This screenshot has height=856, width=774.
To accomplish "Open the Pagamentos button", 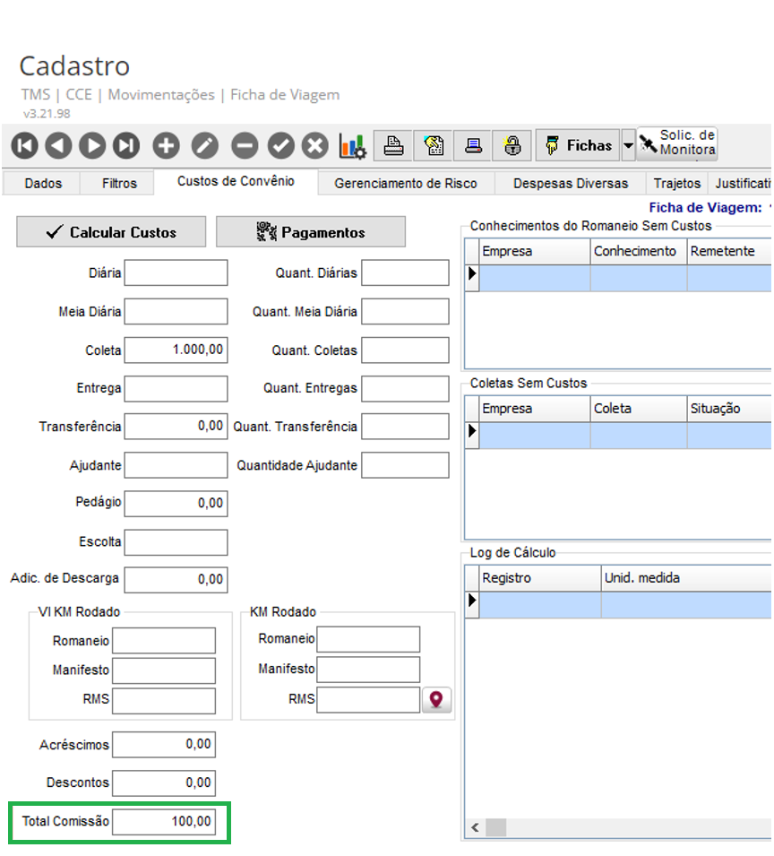I will coord(311,232).
